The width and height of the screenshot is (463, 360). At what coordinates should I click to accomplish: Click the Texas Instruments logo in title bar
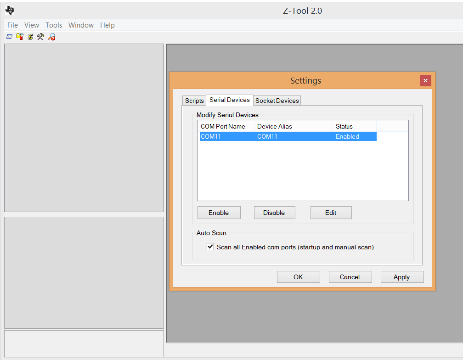coord(10,11)
